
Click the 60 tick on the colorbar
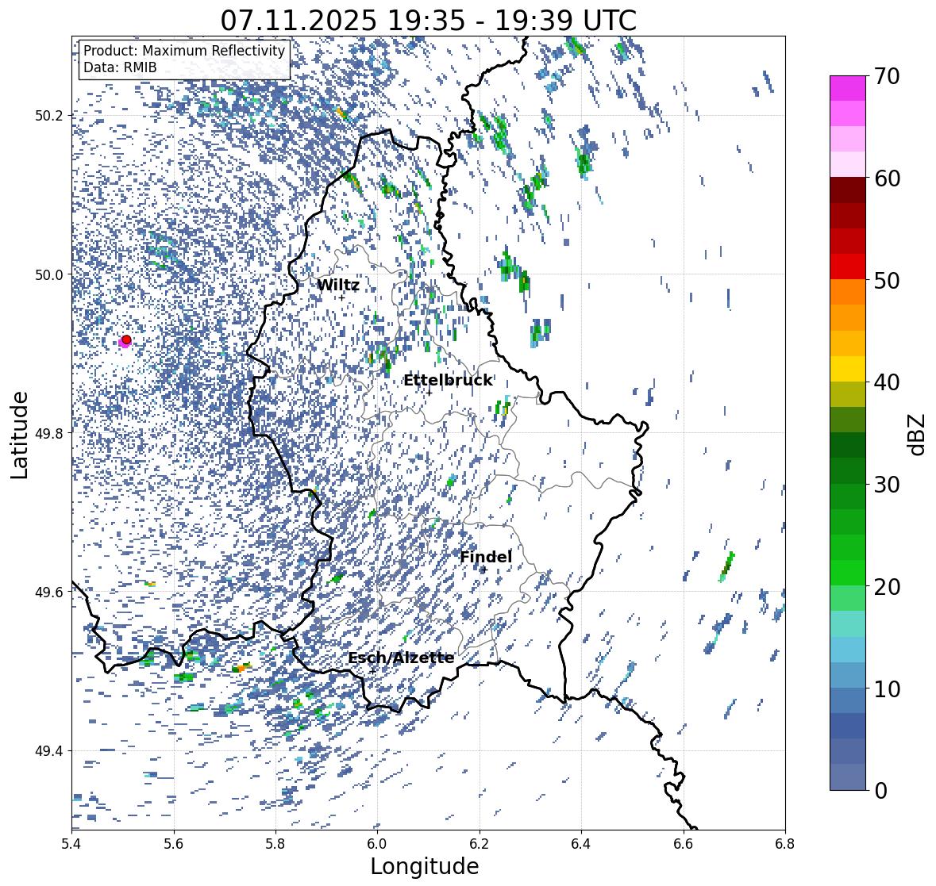(887, 178)
